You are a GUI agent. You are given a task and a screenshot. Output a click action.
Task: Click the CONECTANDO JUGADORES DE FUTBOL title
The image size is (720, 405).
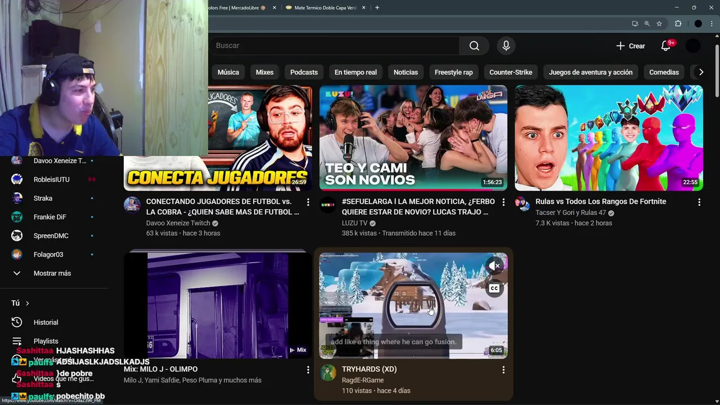pos(223,206)
